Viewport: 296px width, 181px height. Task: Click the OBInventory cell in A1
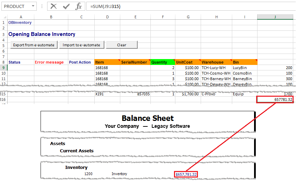pos(20,22)
